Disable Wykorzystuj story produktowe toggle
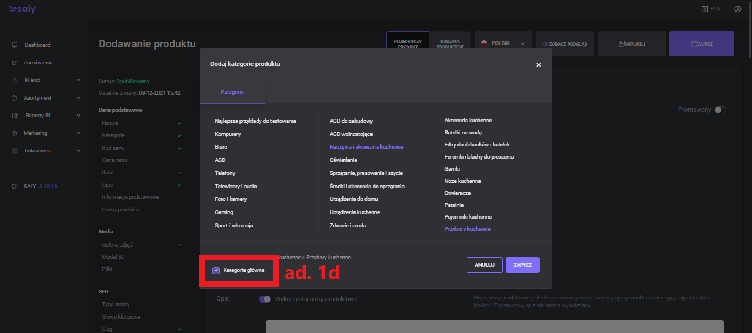Image resolution: width=752 pixels, height=333 pixels. (x=265, y=299)
